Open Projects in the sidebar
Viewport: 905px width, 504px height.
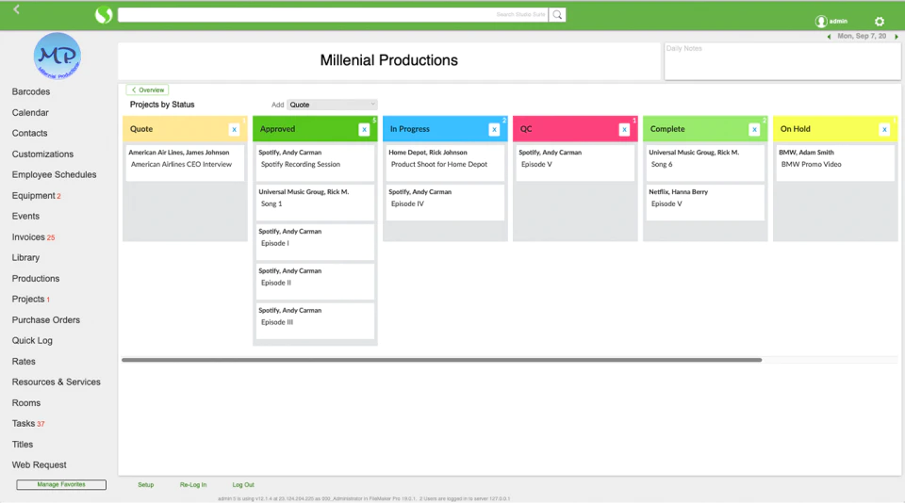coord(30,300)
